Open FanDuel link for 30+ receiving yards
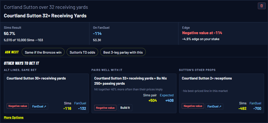The width and height of the screenshot is (268, 123). [x=39, y=106]
